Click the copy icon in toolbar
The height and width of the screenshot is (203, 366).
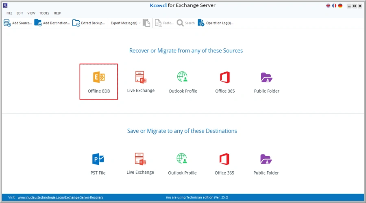[x=146, y=23]
